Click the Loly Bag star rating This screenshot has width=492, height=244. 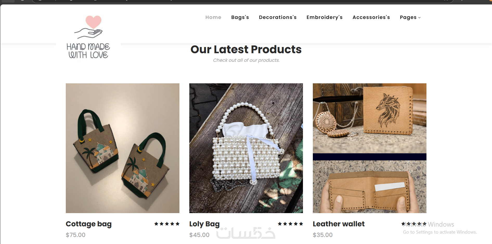(290, 224)
